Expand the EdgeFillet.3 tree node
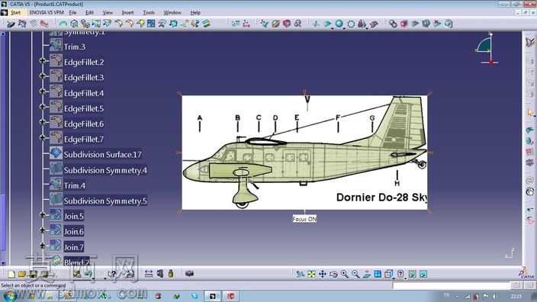This screenshot has width=537, height=302. coord(43,75)
